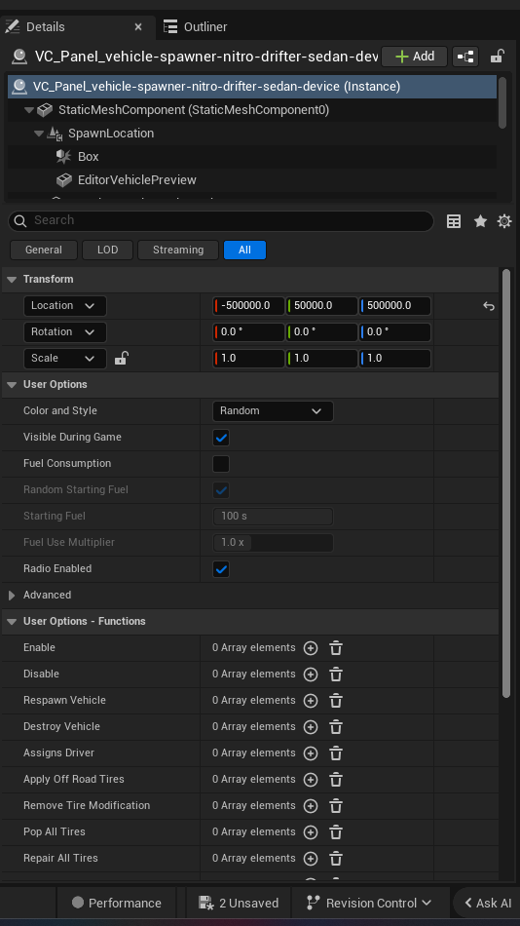Clear Apply Off Road Tires array

tap(336, 780)
